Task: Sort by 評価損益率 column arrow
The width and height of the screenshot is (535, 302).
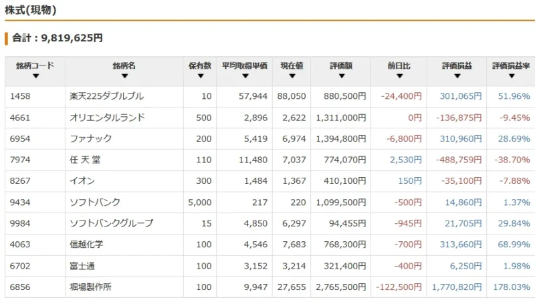Action: click(512, 76)
